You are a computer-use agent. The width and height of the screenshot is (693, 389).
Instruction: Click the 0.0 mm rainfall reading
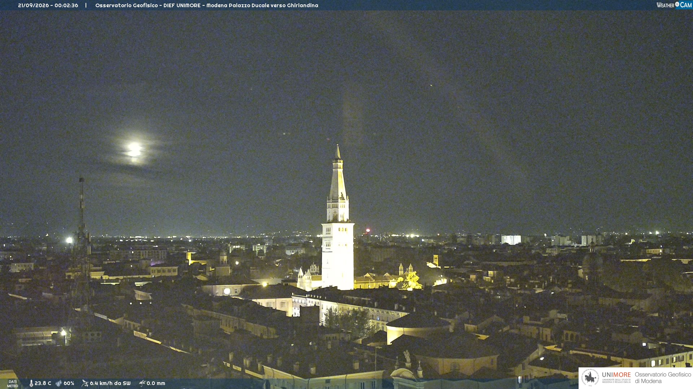156,383
